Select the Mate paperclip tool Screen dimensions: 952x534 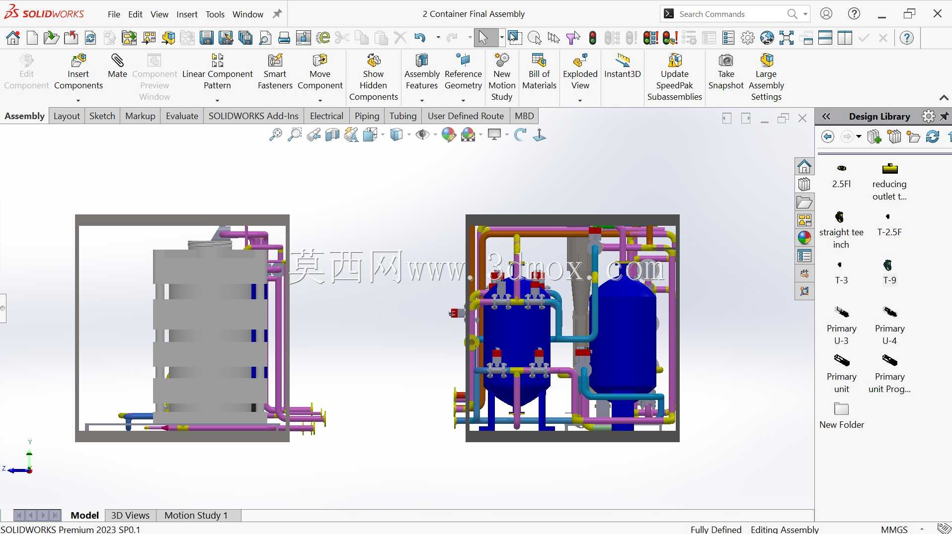(x=117, y=66)
